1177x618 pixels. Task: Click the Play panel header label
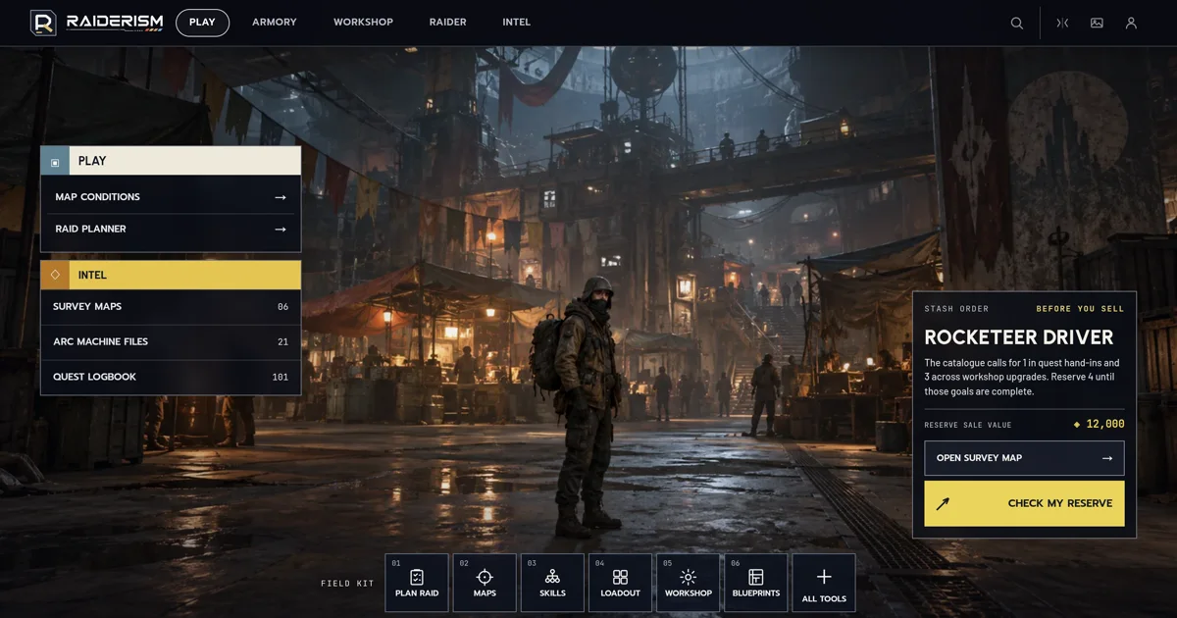92,161
